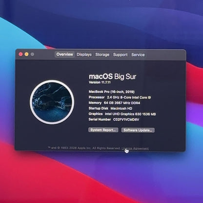Click the macOS Big Sur title text

[112, 77]
